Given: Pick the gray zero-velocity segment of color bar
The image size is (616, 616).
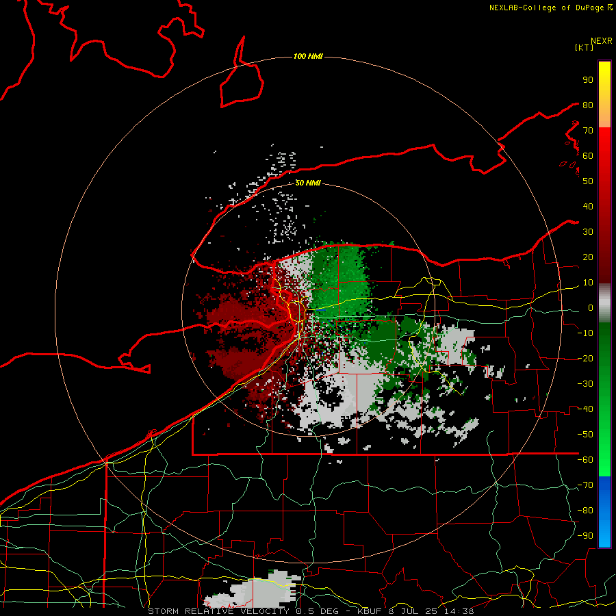Looking at the screenshot, I should (x=604, y=303).
